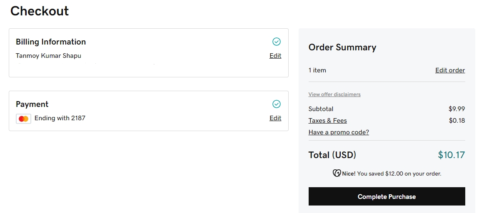Expand the Have a promo code? field

[339, 132]
